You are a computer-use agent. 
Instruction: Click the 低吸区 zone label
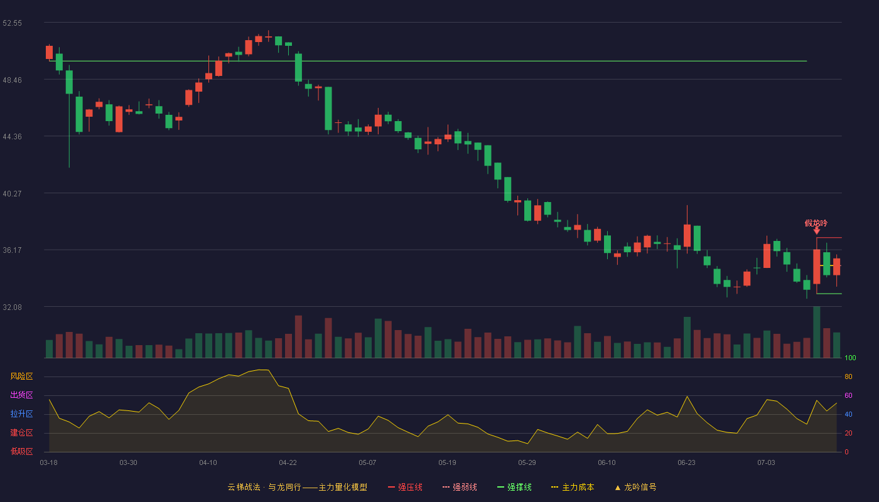pyautogui.click(x=21, y=451)
